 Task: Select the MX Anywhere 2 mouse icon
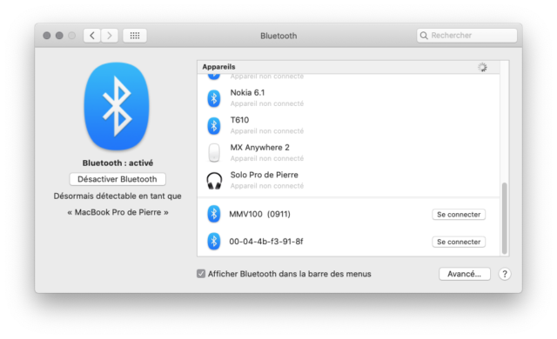(x=214, y=153)
